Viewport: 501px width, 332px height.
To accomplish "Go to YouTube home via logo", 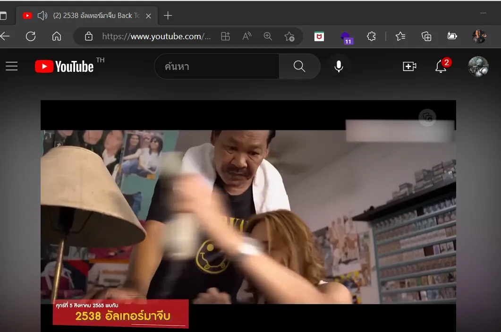I will point(64,66).
